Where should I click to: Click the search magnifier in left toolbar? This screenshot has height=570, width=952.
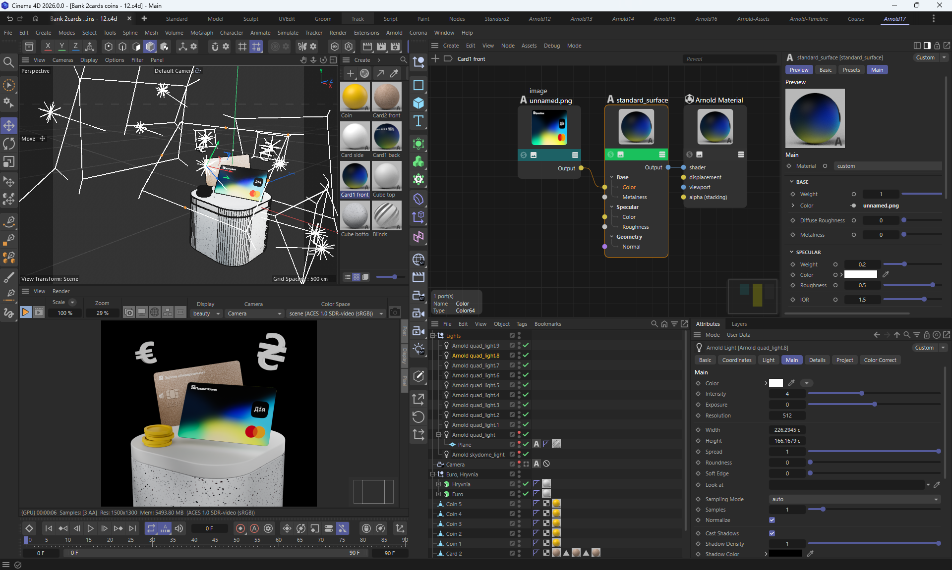8,62
